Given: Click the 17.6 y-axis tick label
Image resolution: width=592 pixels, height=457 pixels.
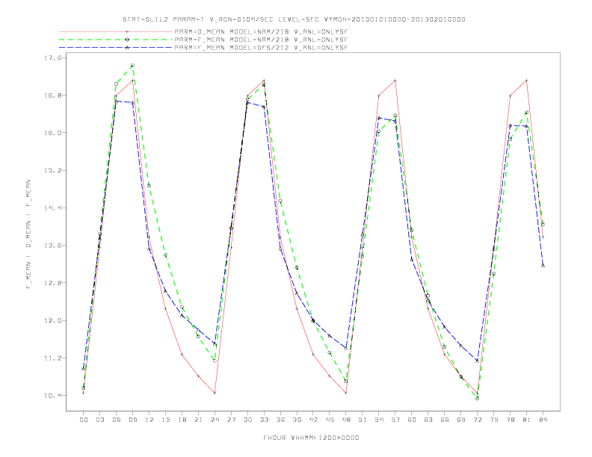Looking at the screenshot, I should (x=52, y=57).
